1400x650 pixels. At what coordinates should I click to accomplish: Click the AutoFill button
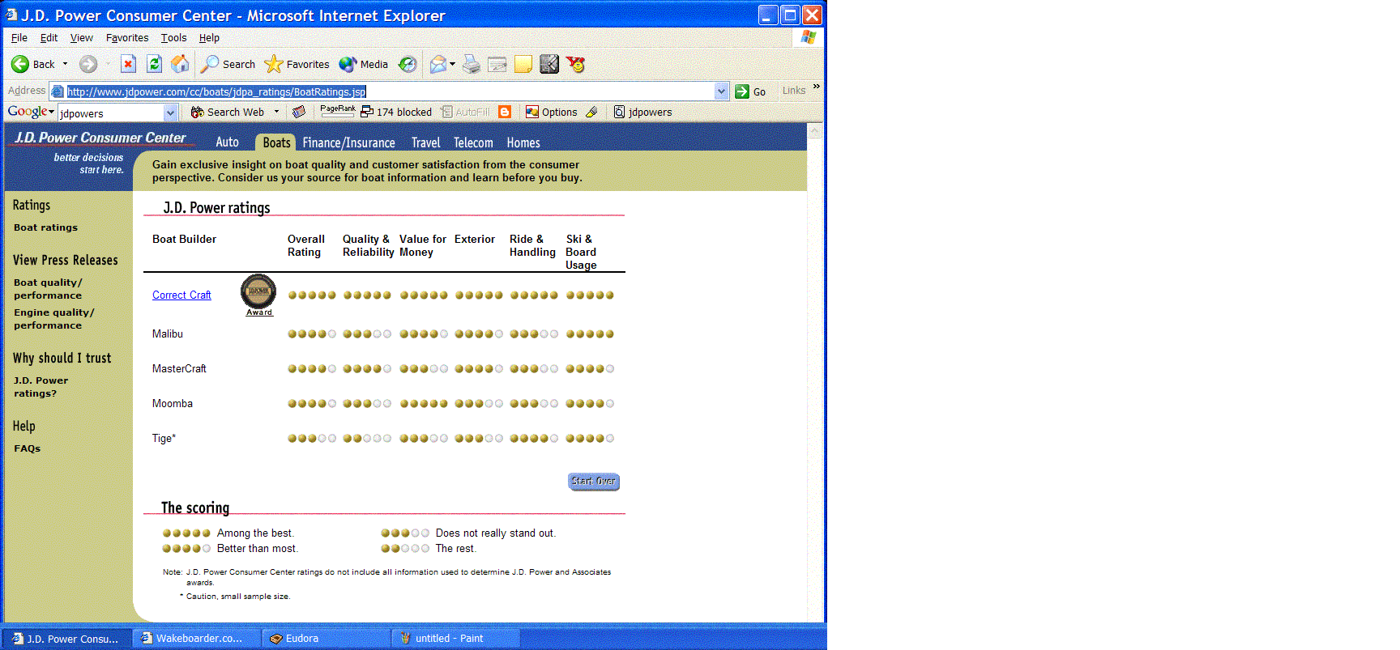pyautogui.click(x=465, y=112)
